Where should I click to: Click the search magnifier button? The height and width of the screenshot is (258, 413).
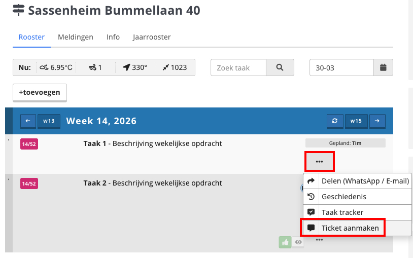point(280,67)
